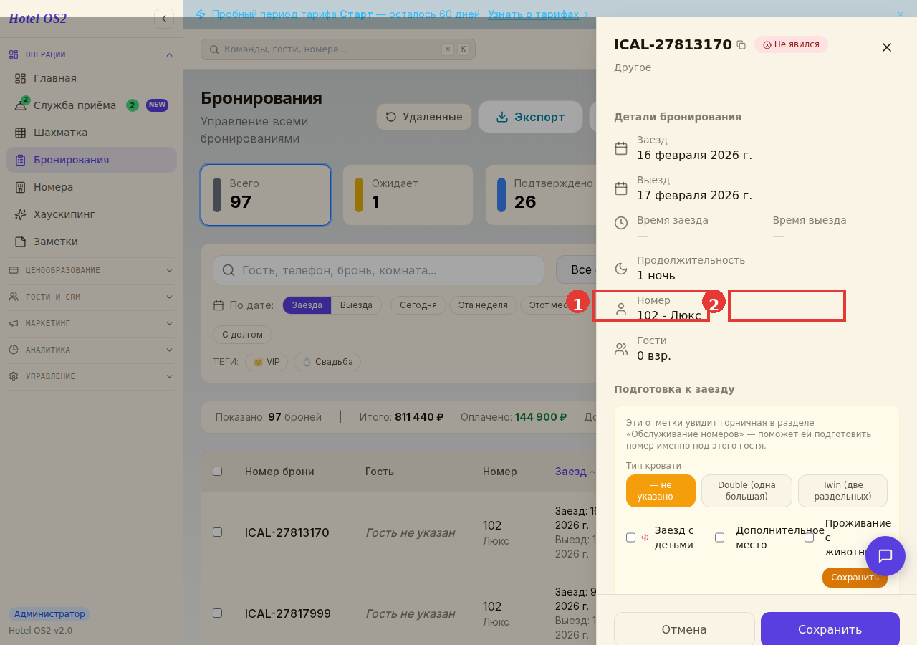Click the Служба приёма bell icon
This screenshot has height=645, width=917.
20,106
